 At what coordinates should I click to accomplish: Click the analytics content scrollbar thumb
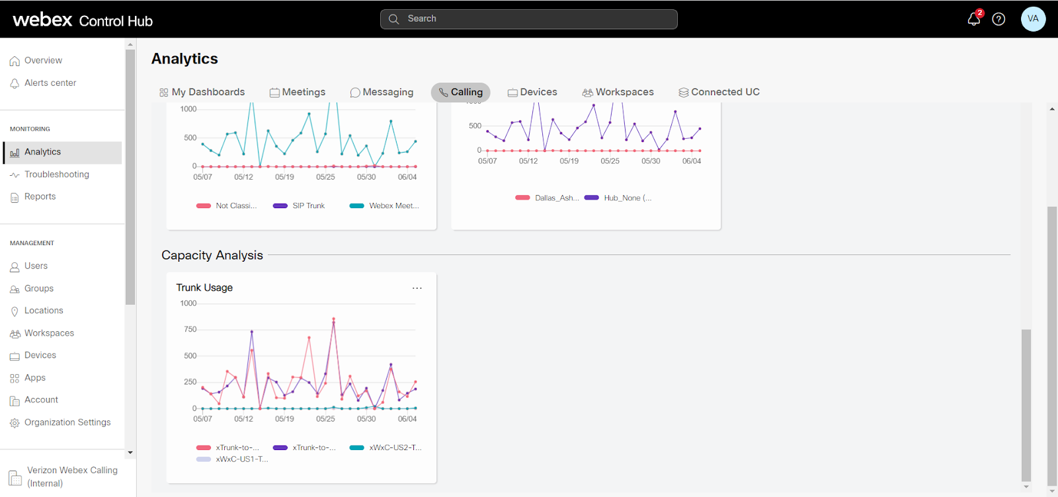pos(1026,404)
